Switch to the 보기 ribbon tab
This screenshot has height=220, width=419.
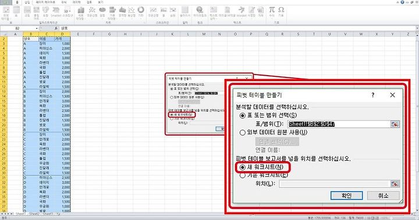[x=101, y=2]
